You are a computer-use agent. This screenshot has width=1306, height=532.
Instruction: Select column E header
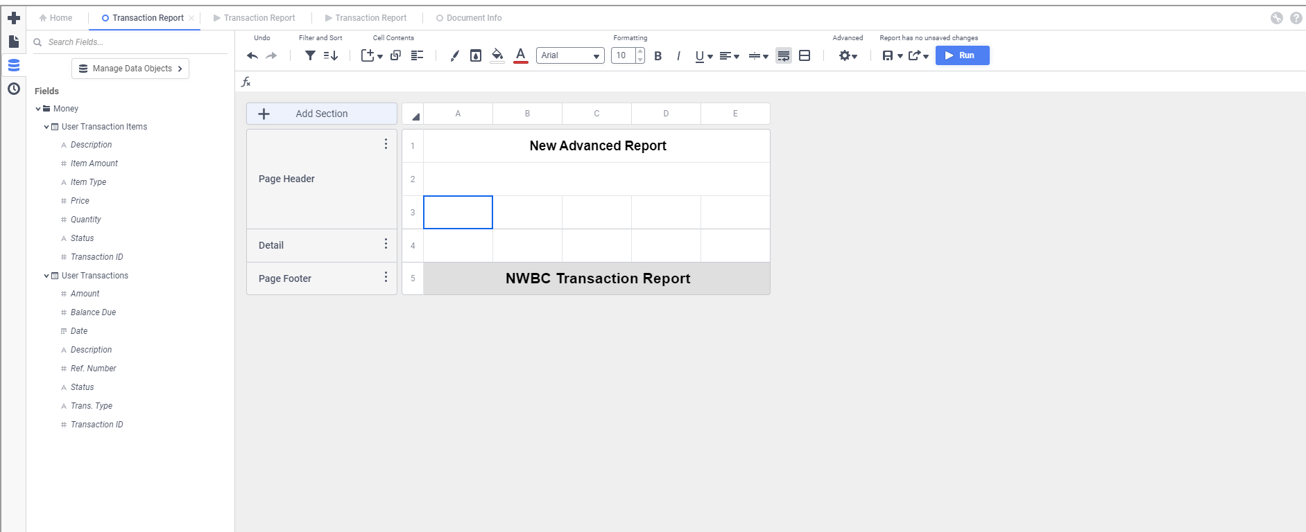(735, 114)
